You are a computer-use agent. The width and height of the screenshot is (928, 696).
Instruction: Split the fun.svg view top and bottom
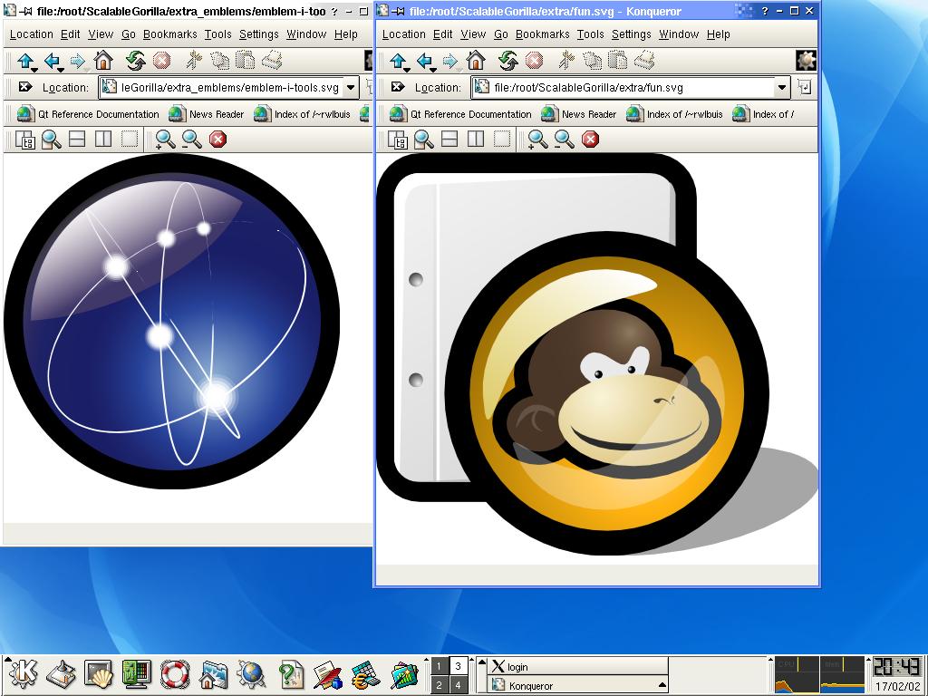449,139
